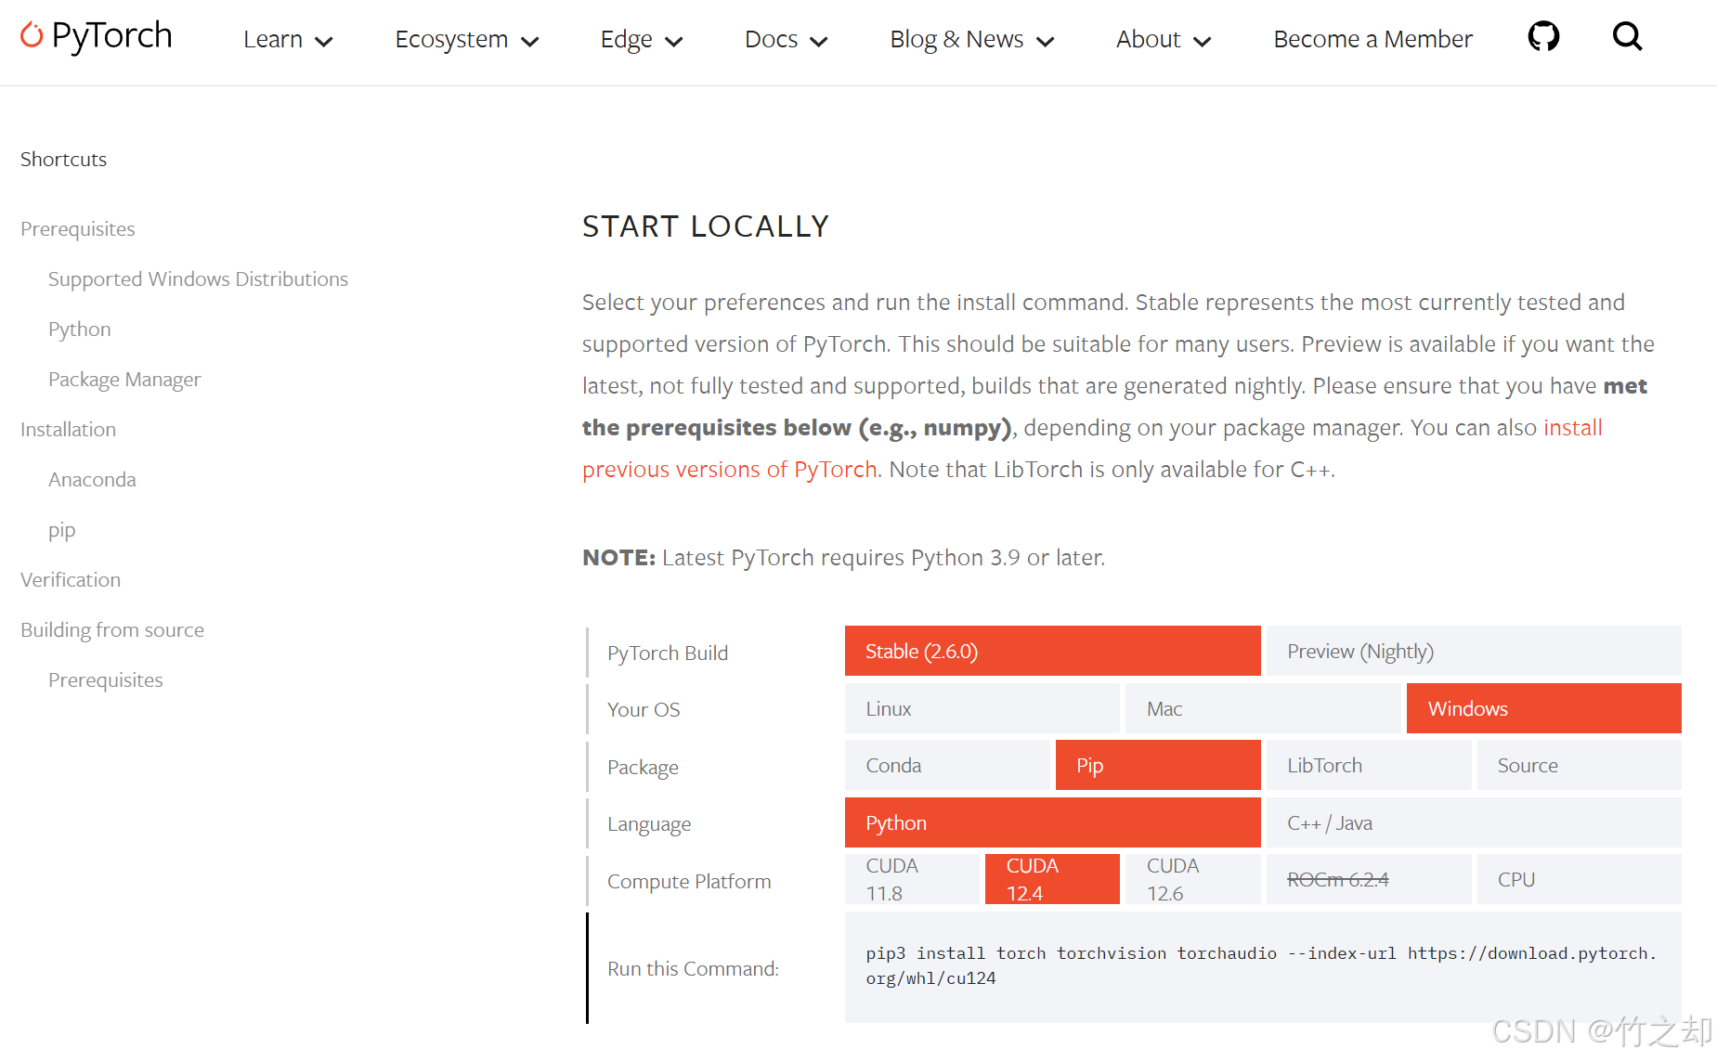Click the START LOCALLY heading
The image size is (1717, 1061).
click(706, 226)
